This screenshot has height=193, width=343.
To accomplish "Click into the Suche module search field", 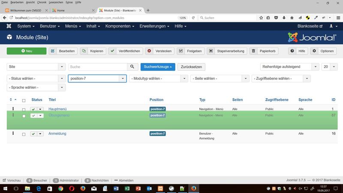I will (x=98, y=67).
